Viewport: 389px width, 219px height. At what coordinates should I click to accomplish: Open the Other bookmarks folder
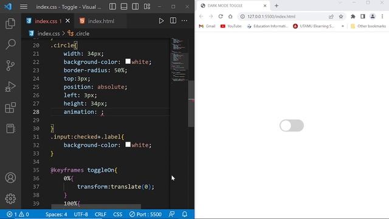coord(368,26)
